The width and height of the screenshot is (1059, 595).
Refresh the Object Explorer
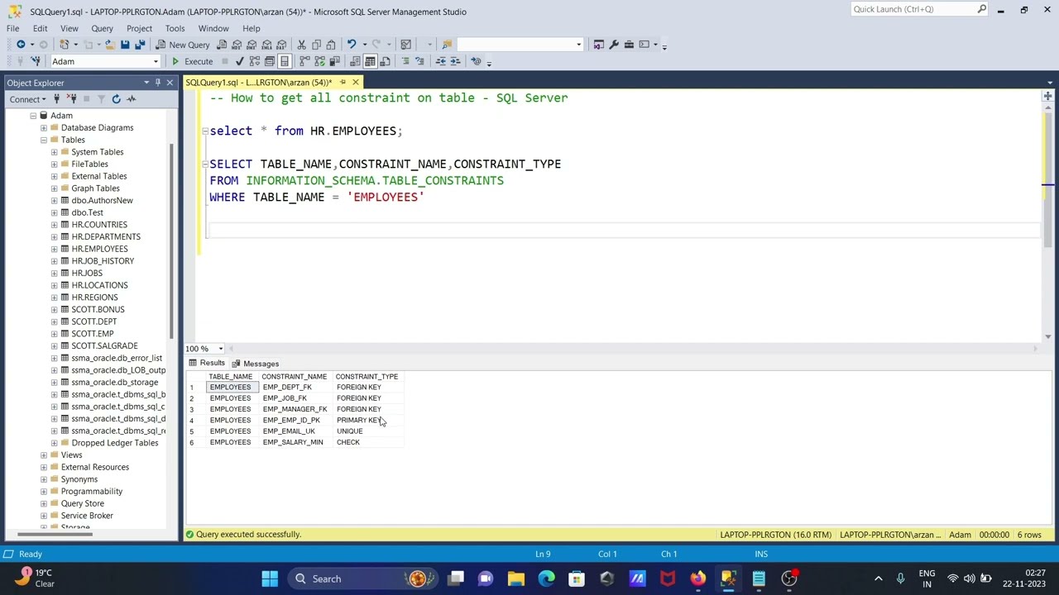point(116,99)
